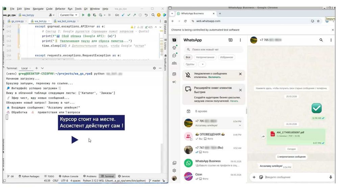Image resolution: width=338 pixels, height=190 pixels.
Task: Open the 'В архиве' archived chats
Action: click(x=214, y=111)
